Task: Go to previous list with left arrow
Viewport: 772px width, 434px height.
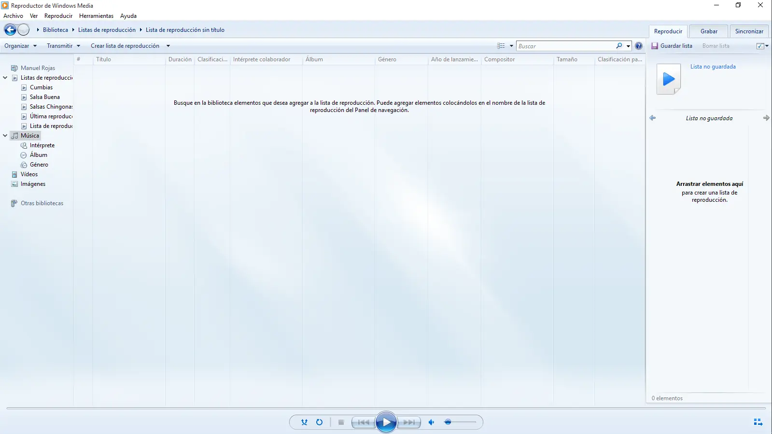Action: tap(653, 118)
